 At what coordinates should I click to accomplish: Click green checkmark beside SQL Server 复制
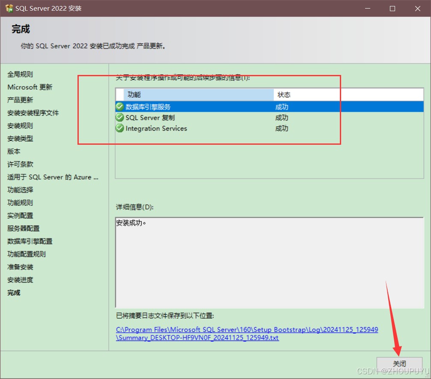point(120,117)
